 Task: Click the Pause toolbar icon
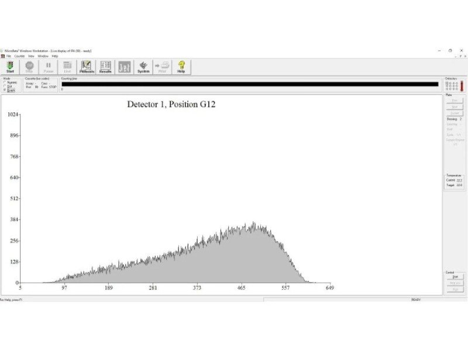click(49, 67)
